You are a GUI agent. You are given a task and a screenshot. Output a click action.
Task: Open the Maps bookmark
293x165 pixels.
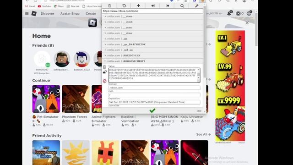click(59, 6)
